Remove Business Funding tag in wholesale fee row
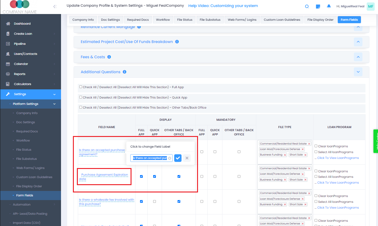378x226 pixels. 285,204
